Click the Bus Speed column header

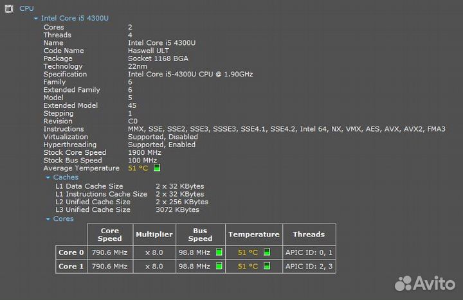coord(200,234)
